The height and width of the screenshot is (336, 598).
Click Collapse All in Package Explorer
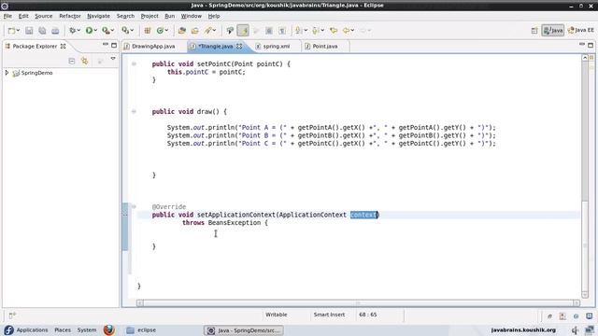[x=72, y=61]
